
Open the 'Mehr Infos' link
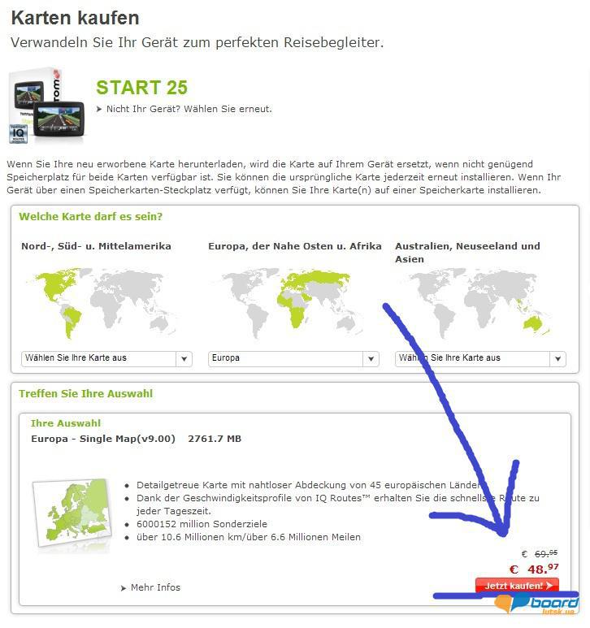pos(154,587)
